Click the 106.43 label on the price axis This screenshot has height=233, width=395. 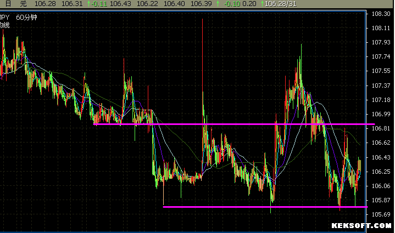click(381, 157)
